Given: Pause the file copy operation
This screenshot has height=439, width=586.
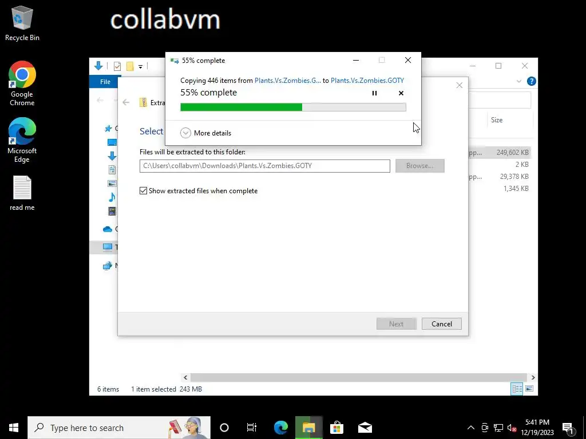Looking at the screenshot, I should coord(374,93).
